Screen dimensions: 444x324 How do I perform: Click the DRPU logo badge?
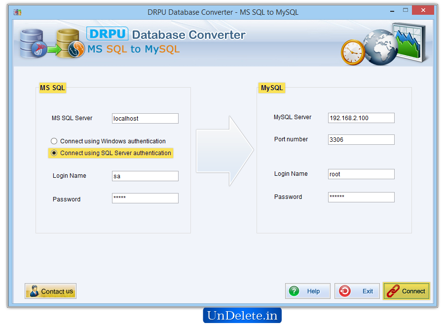pos(108,34)
